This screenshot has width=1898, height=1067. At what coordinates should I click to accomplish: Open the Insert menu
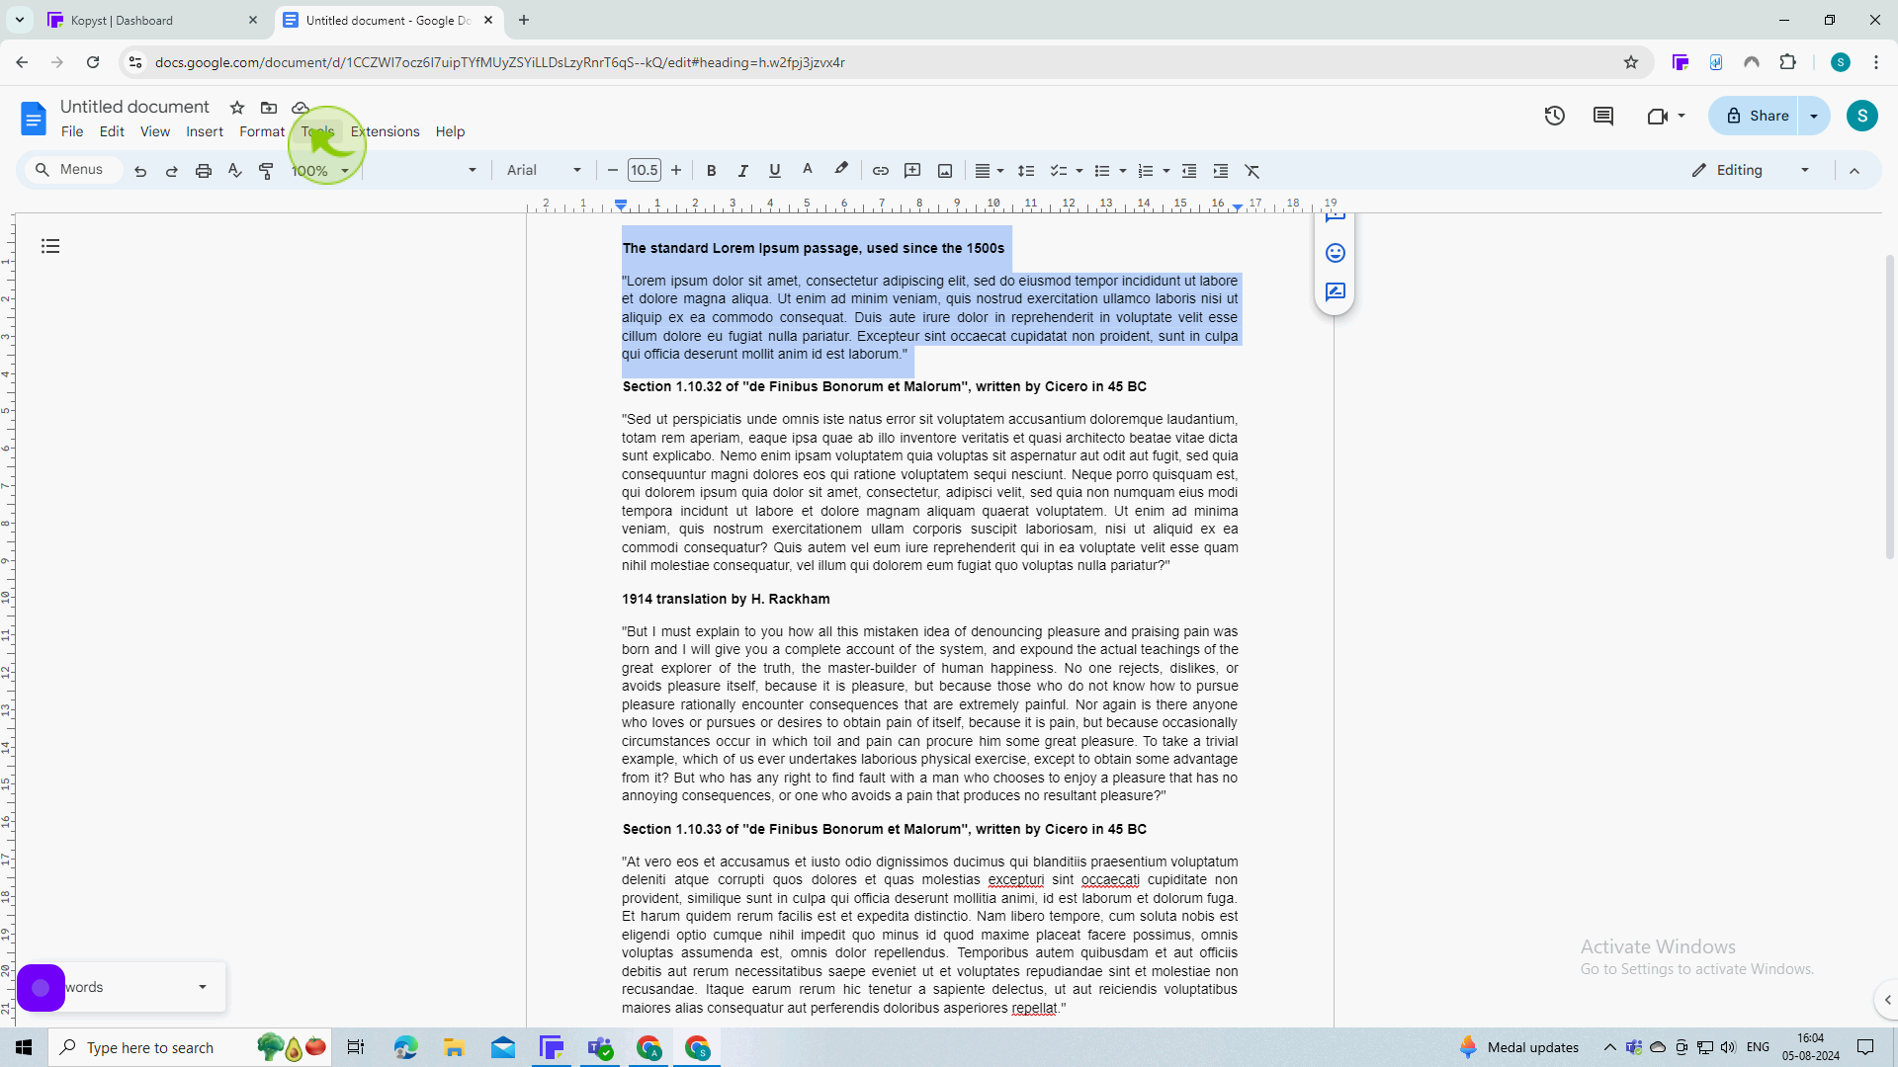[x=205, y=131]
